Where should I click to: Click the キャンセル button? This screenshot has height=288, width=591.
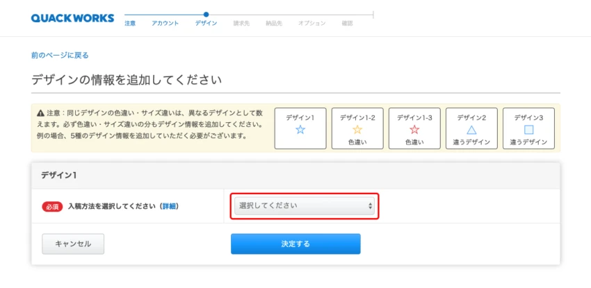coord(73,244)
